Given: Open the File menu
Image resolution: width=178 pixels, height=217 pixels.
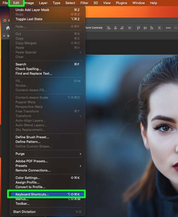Looking at the screenshot, I should (x=5, y=3).
